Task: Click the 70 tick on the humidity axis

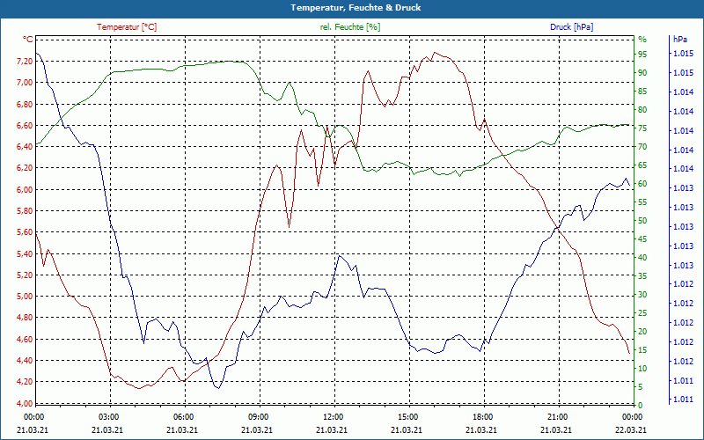Action: [642, 147]
